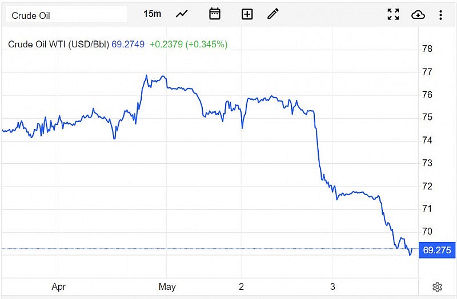The width and height of the screenshot is (457, 299).
Task: Click the Crude Oil WTI (USD/Bbl) legend label
Action: (59, 44)
